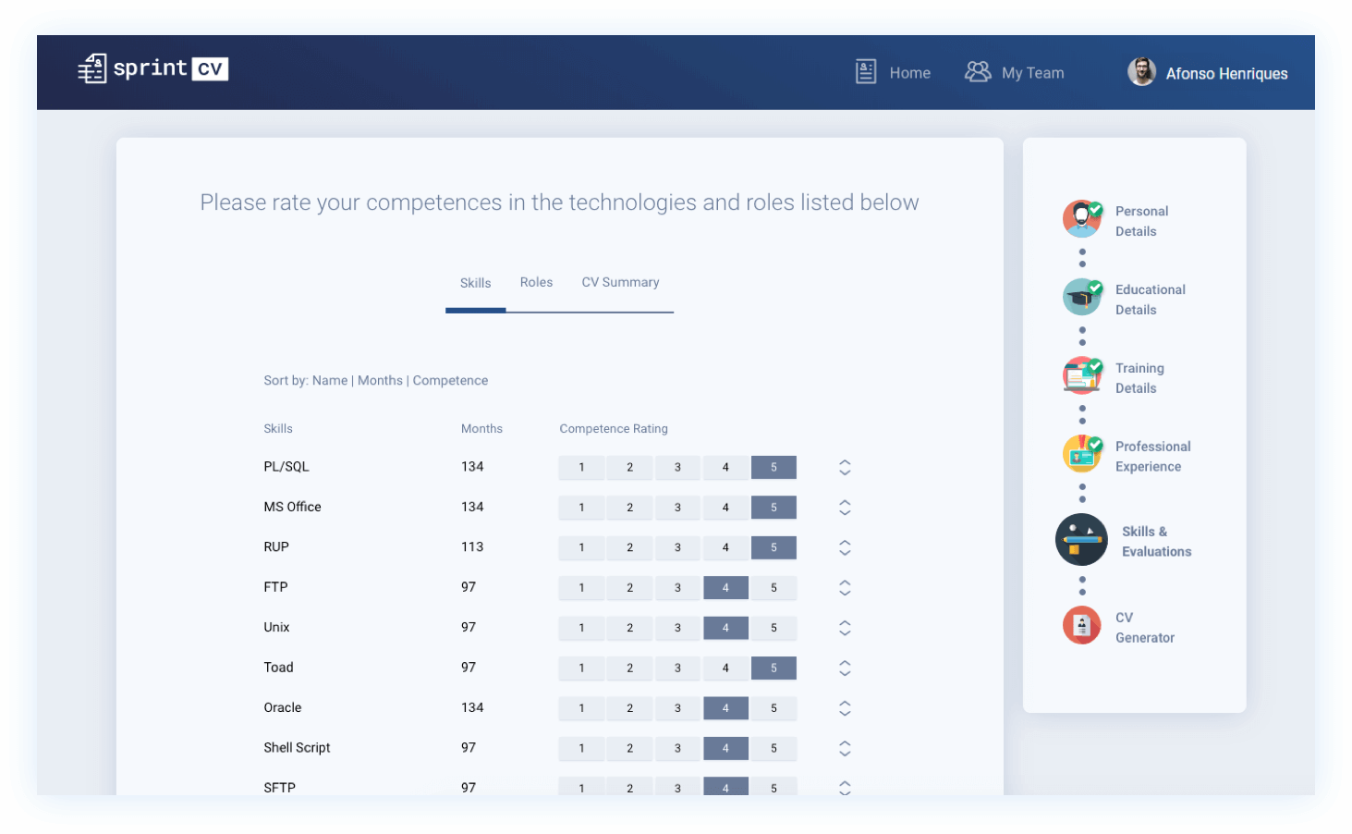Screen dimensions: 1352x834
Task: Select rating 1 for Oracle
Action: [581, 708]
